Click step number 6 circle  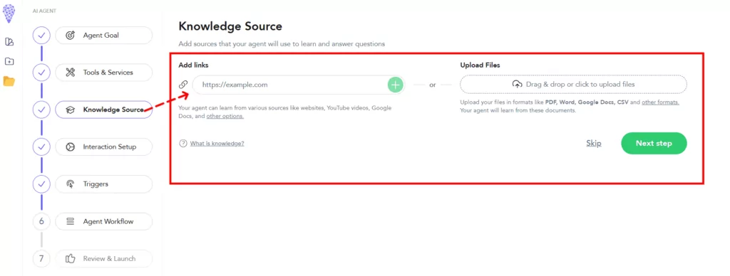click(41, 222)
